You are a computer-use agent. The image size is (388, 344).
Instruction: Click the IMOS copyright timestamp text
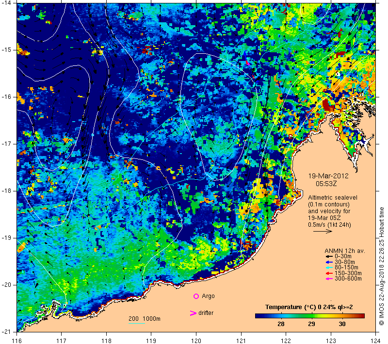[382, 266]
